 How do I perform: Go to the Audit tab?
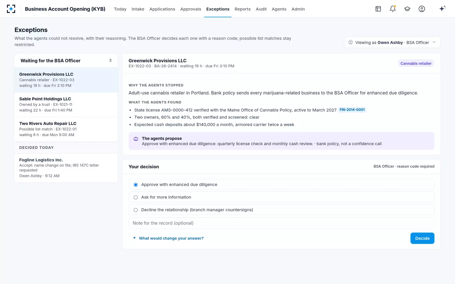coord(261,9)
